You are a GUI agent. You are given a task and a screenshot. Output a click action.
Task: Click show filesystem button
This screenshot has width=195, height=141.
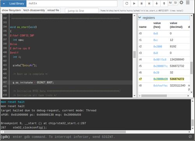point(11,10)
